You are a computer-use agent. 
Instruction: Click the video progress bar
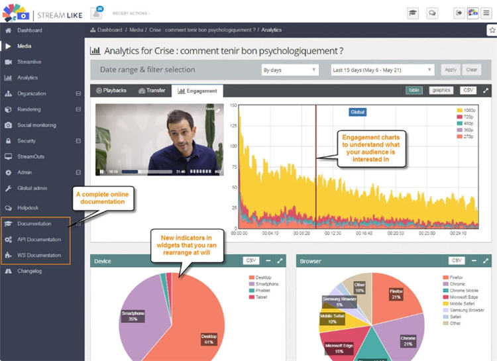[146, 172]
